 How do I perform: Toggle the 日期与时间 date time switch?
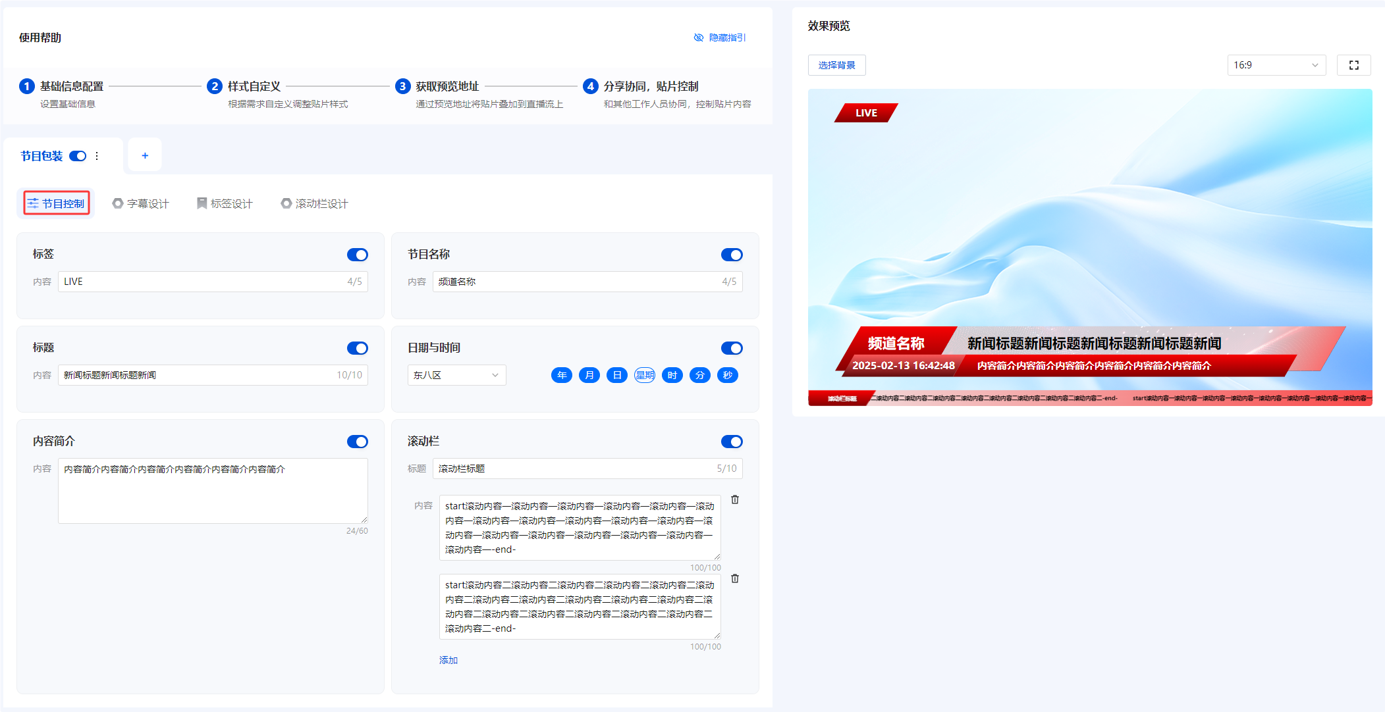[731, 348]
